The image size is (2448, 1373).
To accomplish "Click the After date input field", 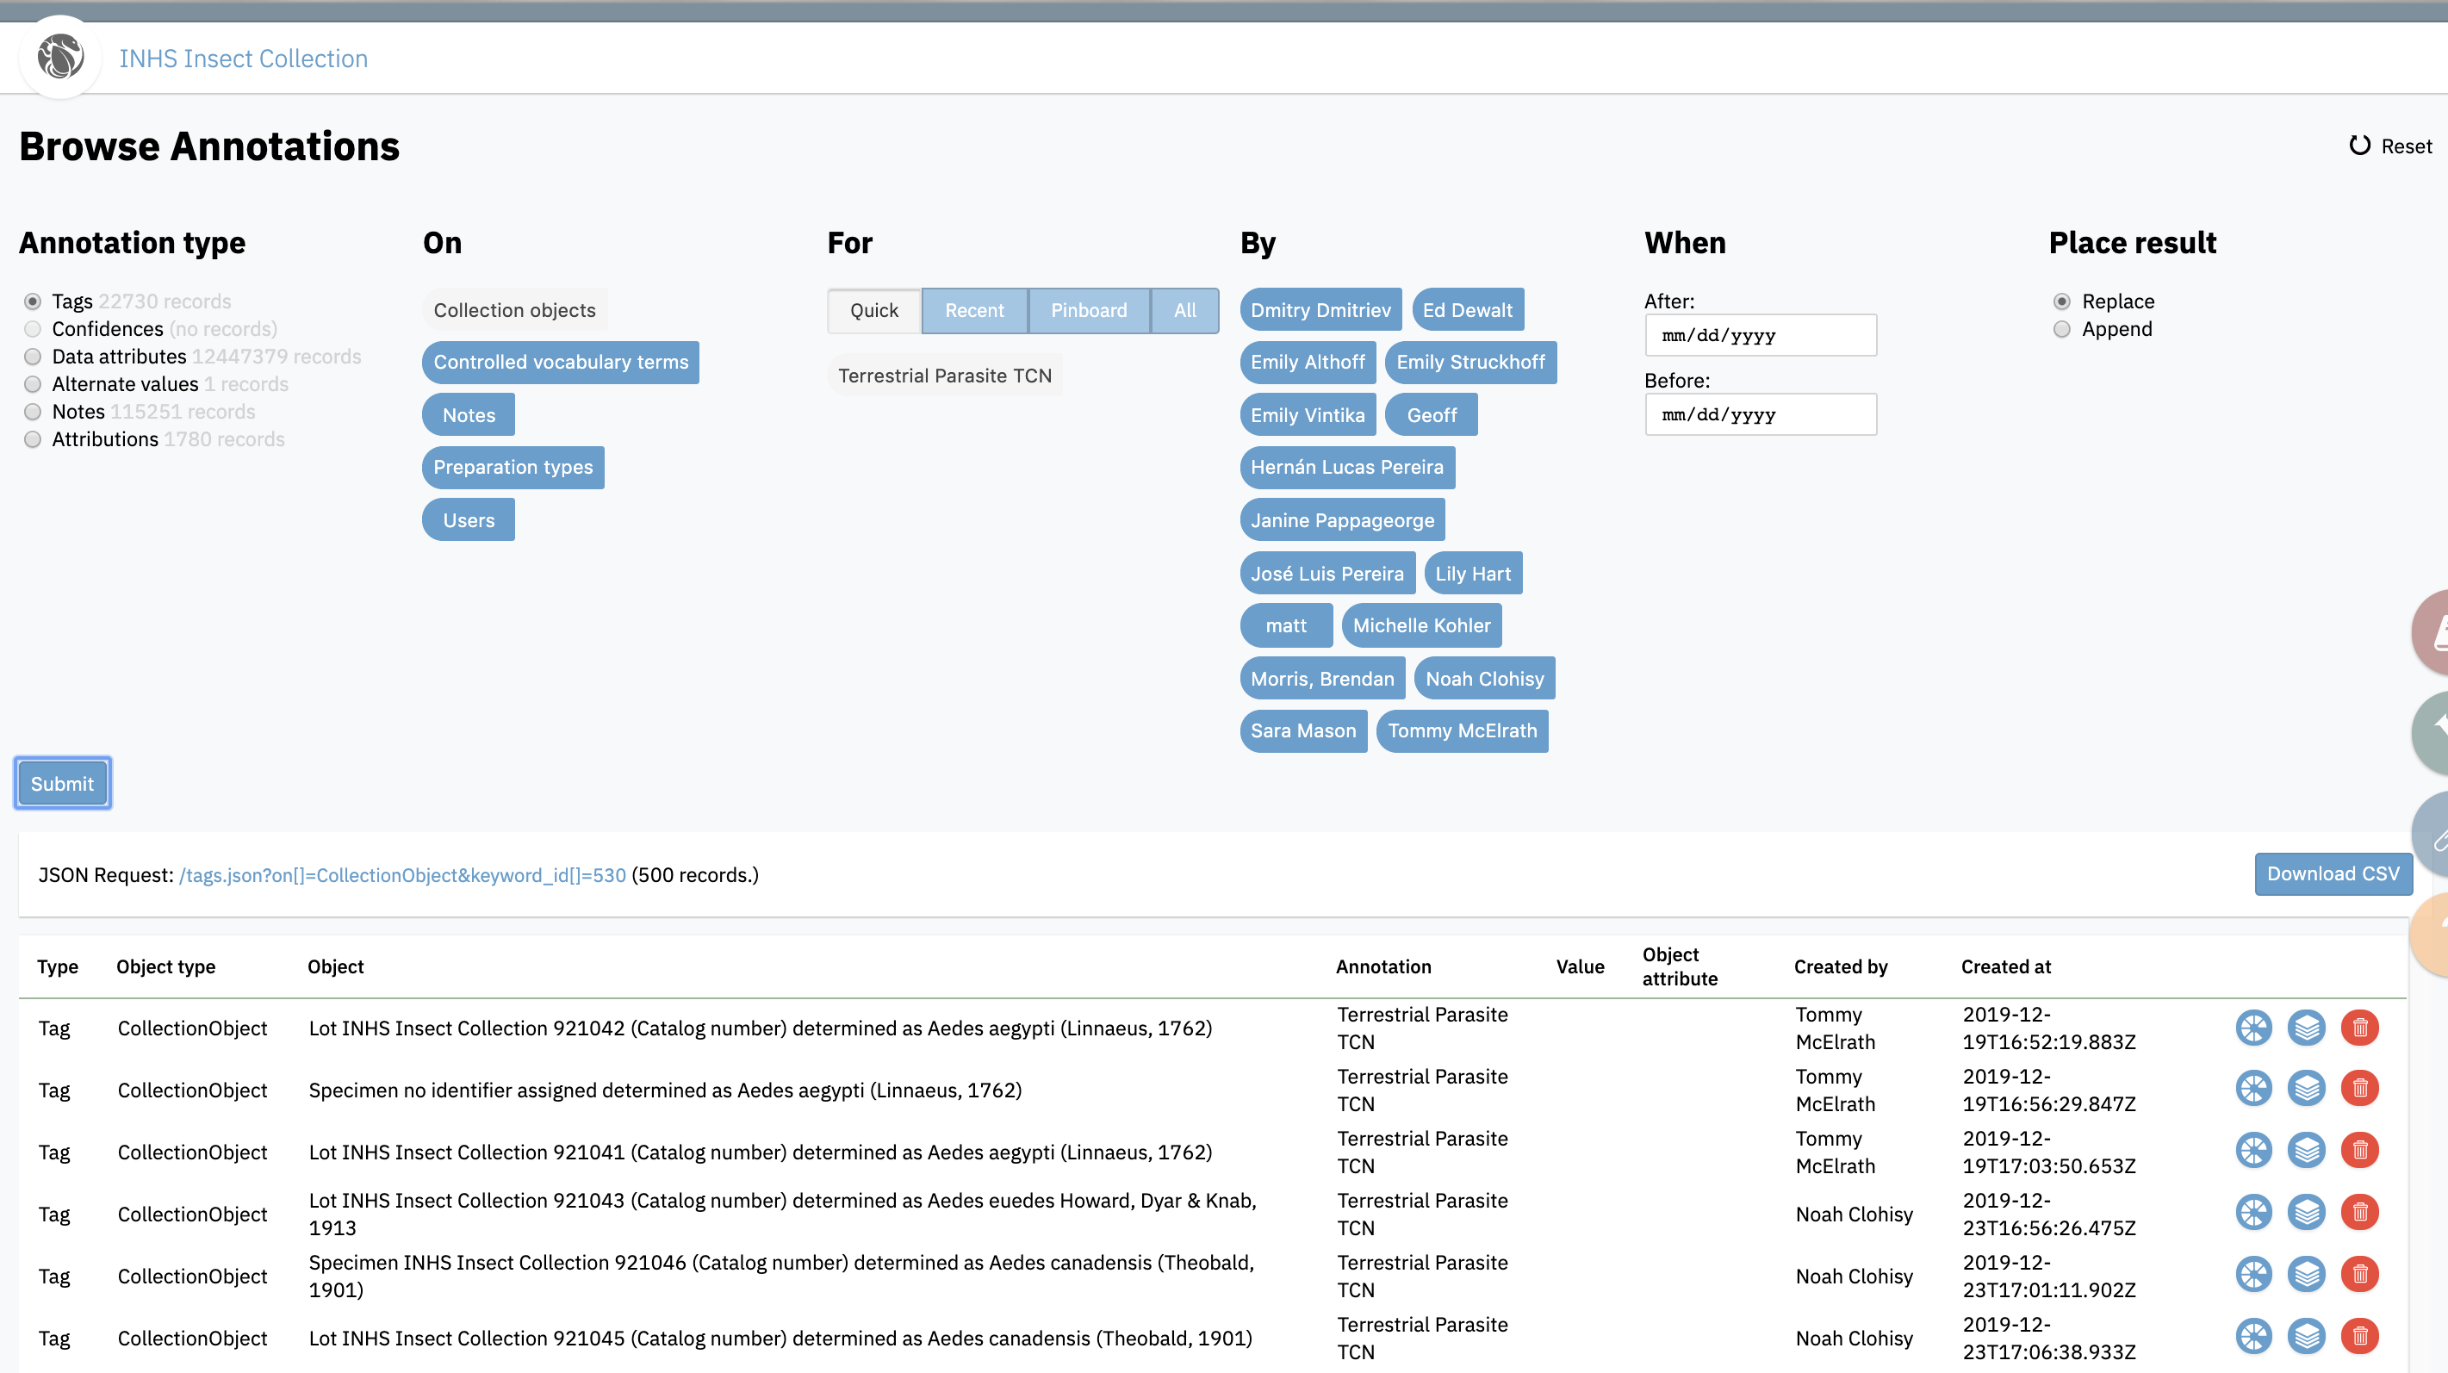I will click(x=1760, y=334).
